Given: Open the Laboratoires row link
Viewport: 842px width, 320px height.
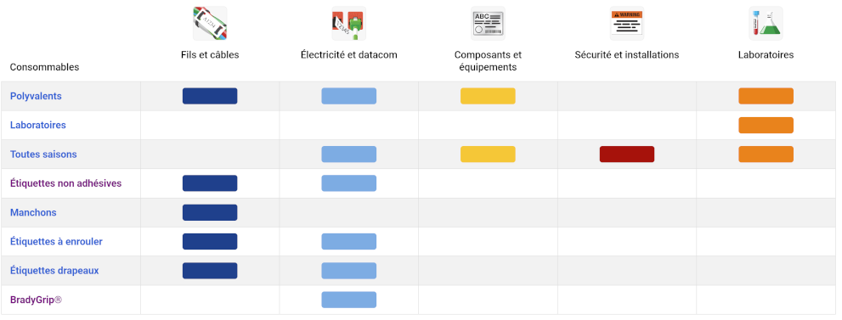Looking at the screenshot, I should coord(38,125).
